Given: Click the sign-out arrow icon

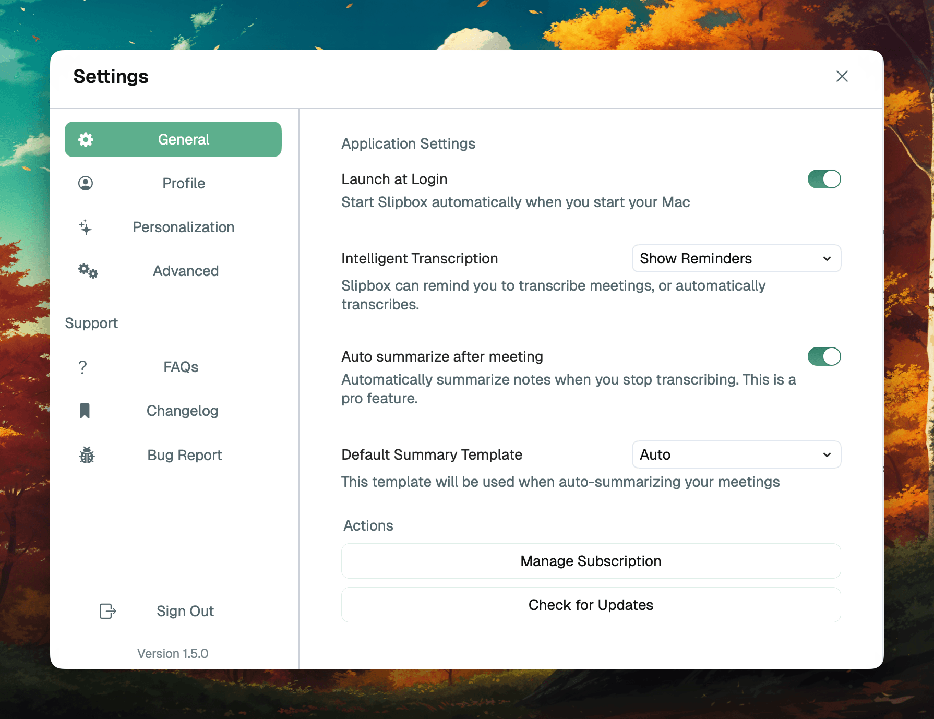Looking at the screenshot, I should 107,611.
